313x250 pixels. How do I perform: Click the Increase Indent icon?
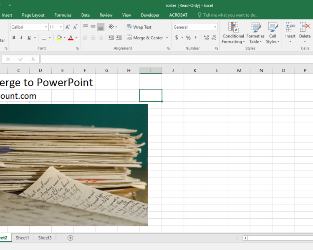(x=119, y=37)
